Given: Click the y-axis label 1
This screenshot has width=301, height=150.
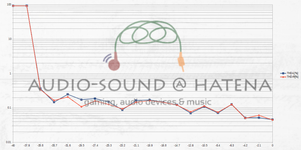Looking at the screenshot, I should tap(10, 73).
